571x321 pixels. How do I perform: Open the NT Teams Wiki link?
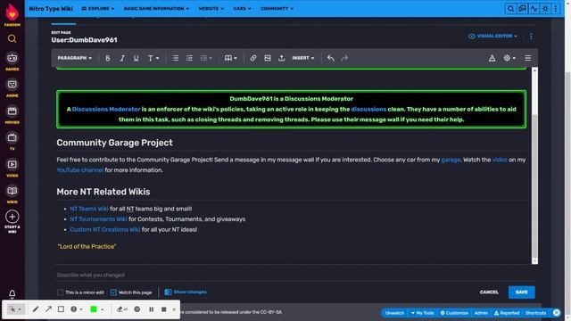click(x=89, y=209)
